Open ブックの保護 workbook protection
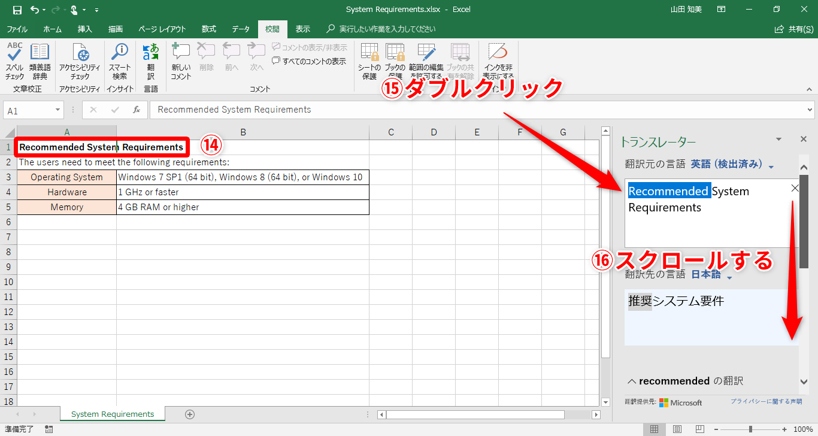Image resolution: width=818 pixels, height=436 pixels. [395, 61]
